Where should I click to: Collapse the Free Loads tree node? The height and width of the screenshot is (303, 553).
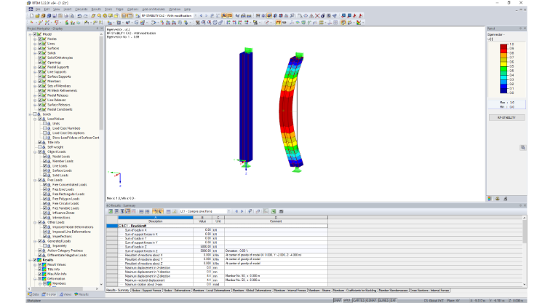pyautogui.click(x=35, y=180)
